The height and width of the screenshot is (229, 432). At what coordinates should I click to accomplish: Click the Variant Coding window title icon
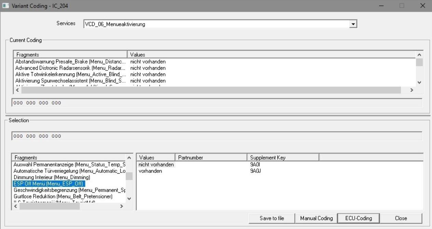[x=5, y=5]
